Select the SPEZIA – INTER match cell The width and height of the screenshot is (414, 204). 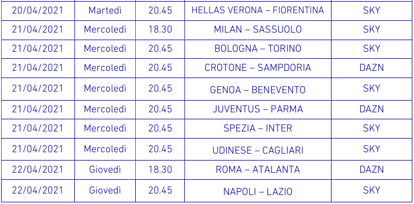(x=258, y=128)
